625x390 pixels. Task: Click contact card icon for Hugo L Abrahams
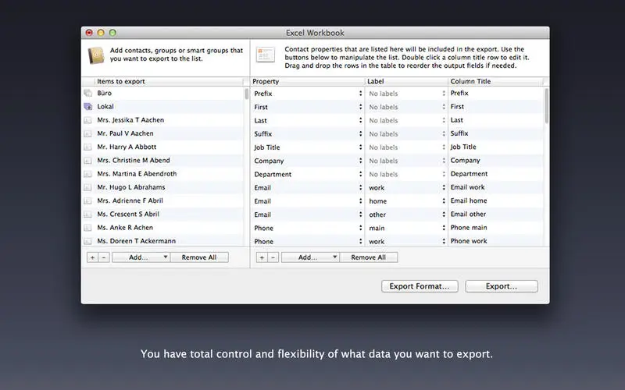(87, 187)
